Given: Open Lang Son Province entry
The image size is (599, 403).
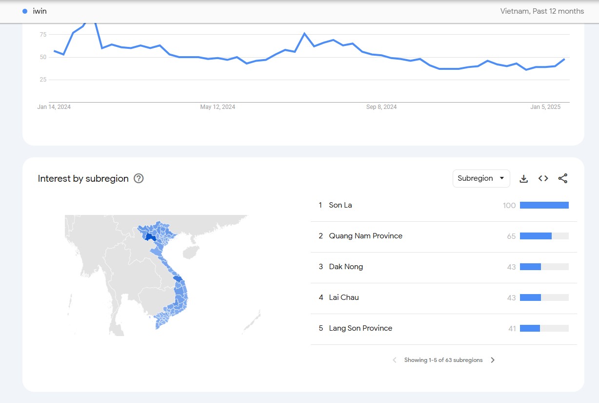Looking at the screenshot, I should coord(360,328).
